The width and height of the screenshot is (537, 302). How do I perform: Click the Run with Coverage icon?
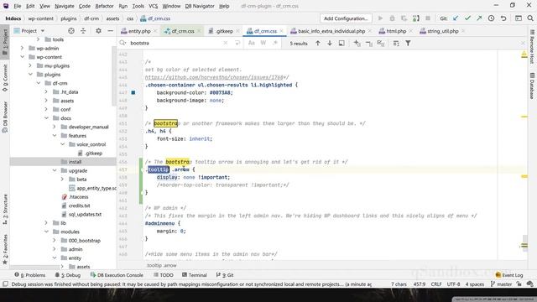[x=404, y=18]
